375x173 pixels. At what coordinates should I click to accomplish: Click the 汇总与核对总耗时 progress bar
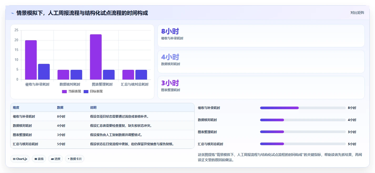click(303, 144)
